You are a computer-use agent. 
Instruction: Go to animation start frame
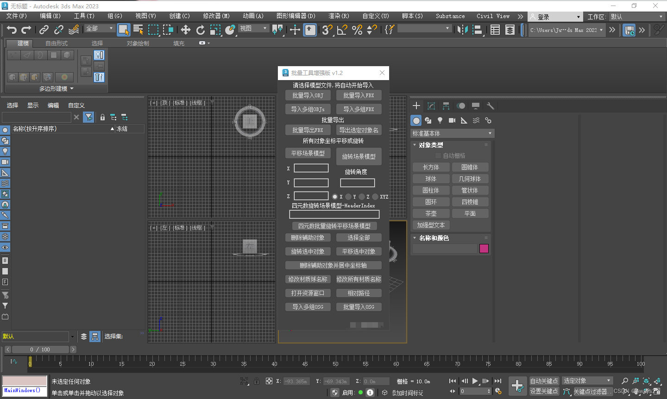pos(453,381)
